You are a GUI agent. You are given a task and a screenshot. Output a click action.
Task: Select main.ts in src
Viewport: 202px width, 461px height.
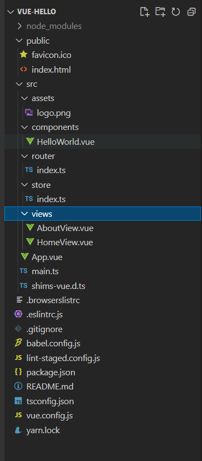point(45,271)
